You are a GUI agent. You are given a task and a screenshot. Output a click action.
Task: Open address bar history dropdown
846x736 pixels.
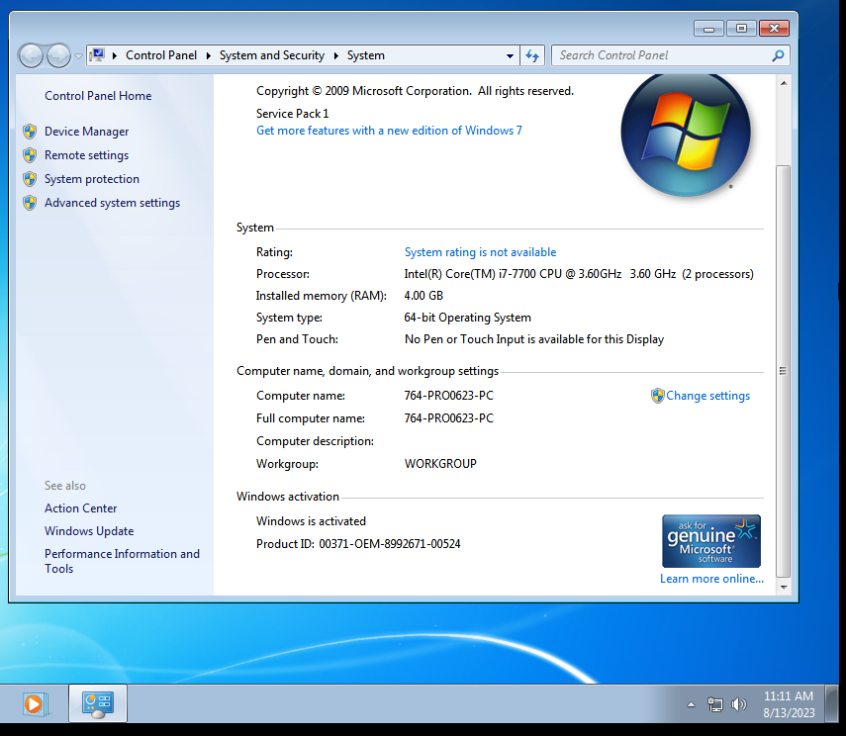click(510, 55)
